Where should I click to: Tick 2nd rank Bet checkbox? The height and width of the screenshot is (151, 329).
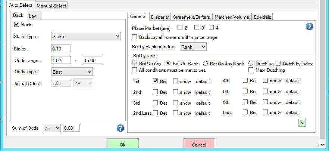pyautogui.click(x=155, y=92)
